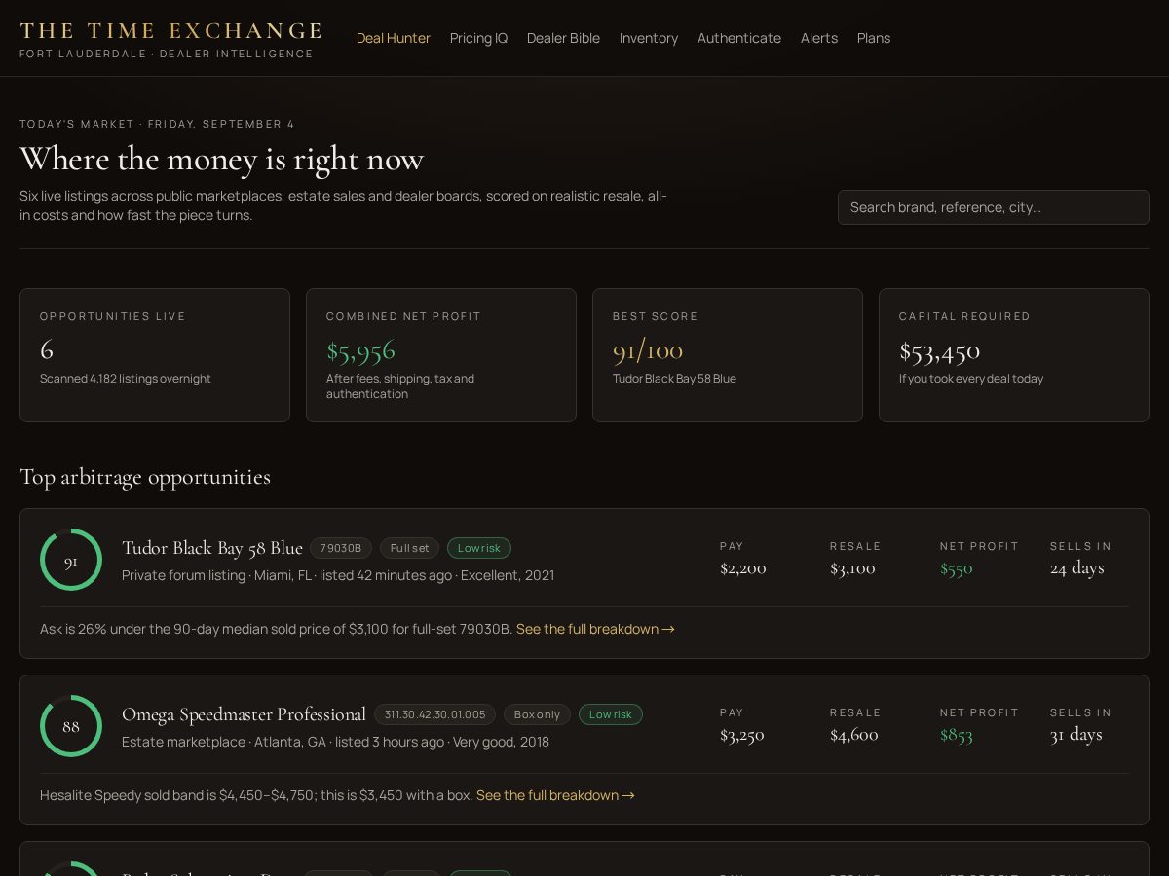Focus the search brand, reference, city field
Viewport: 1169px width, 876px height.
(x=994, y=207)
